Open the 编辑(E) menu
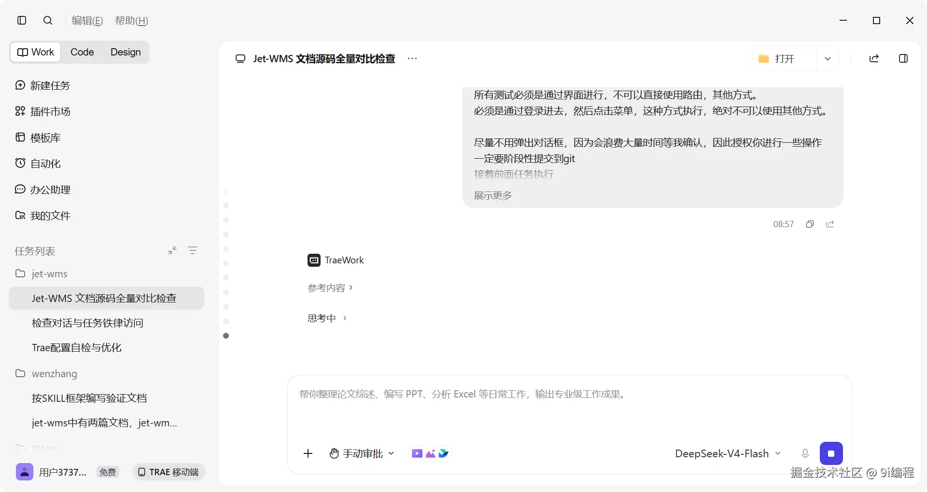 point(87,21)
